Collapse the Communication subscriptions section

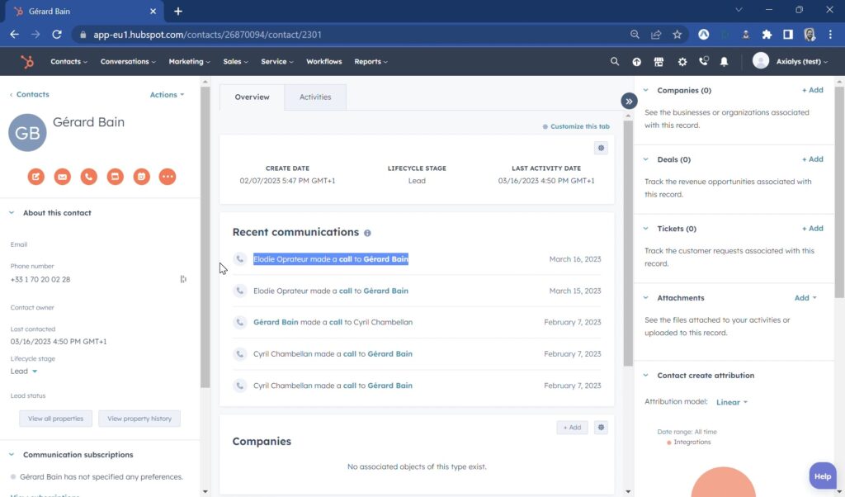click(12, 454)
